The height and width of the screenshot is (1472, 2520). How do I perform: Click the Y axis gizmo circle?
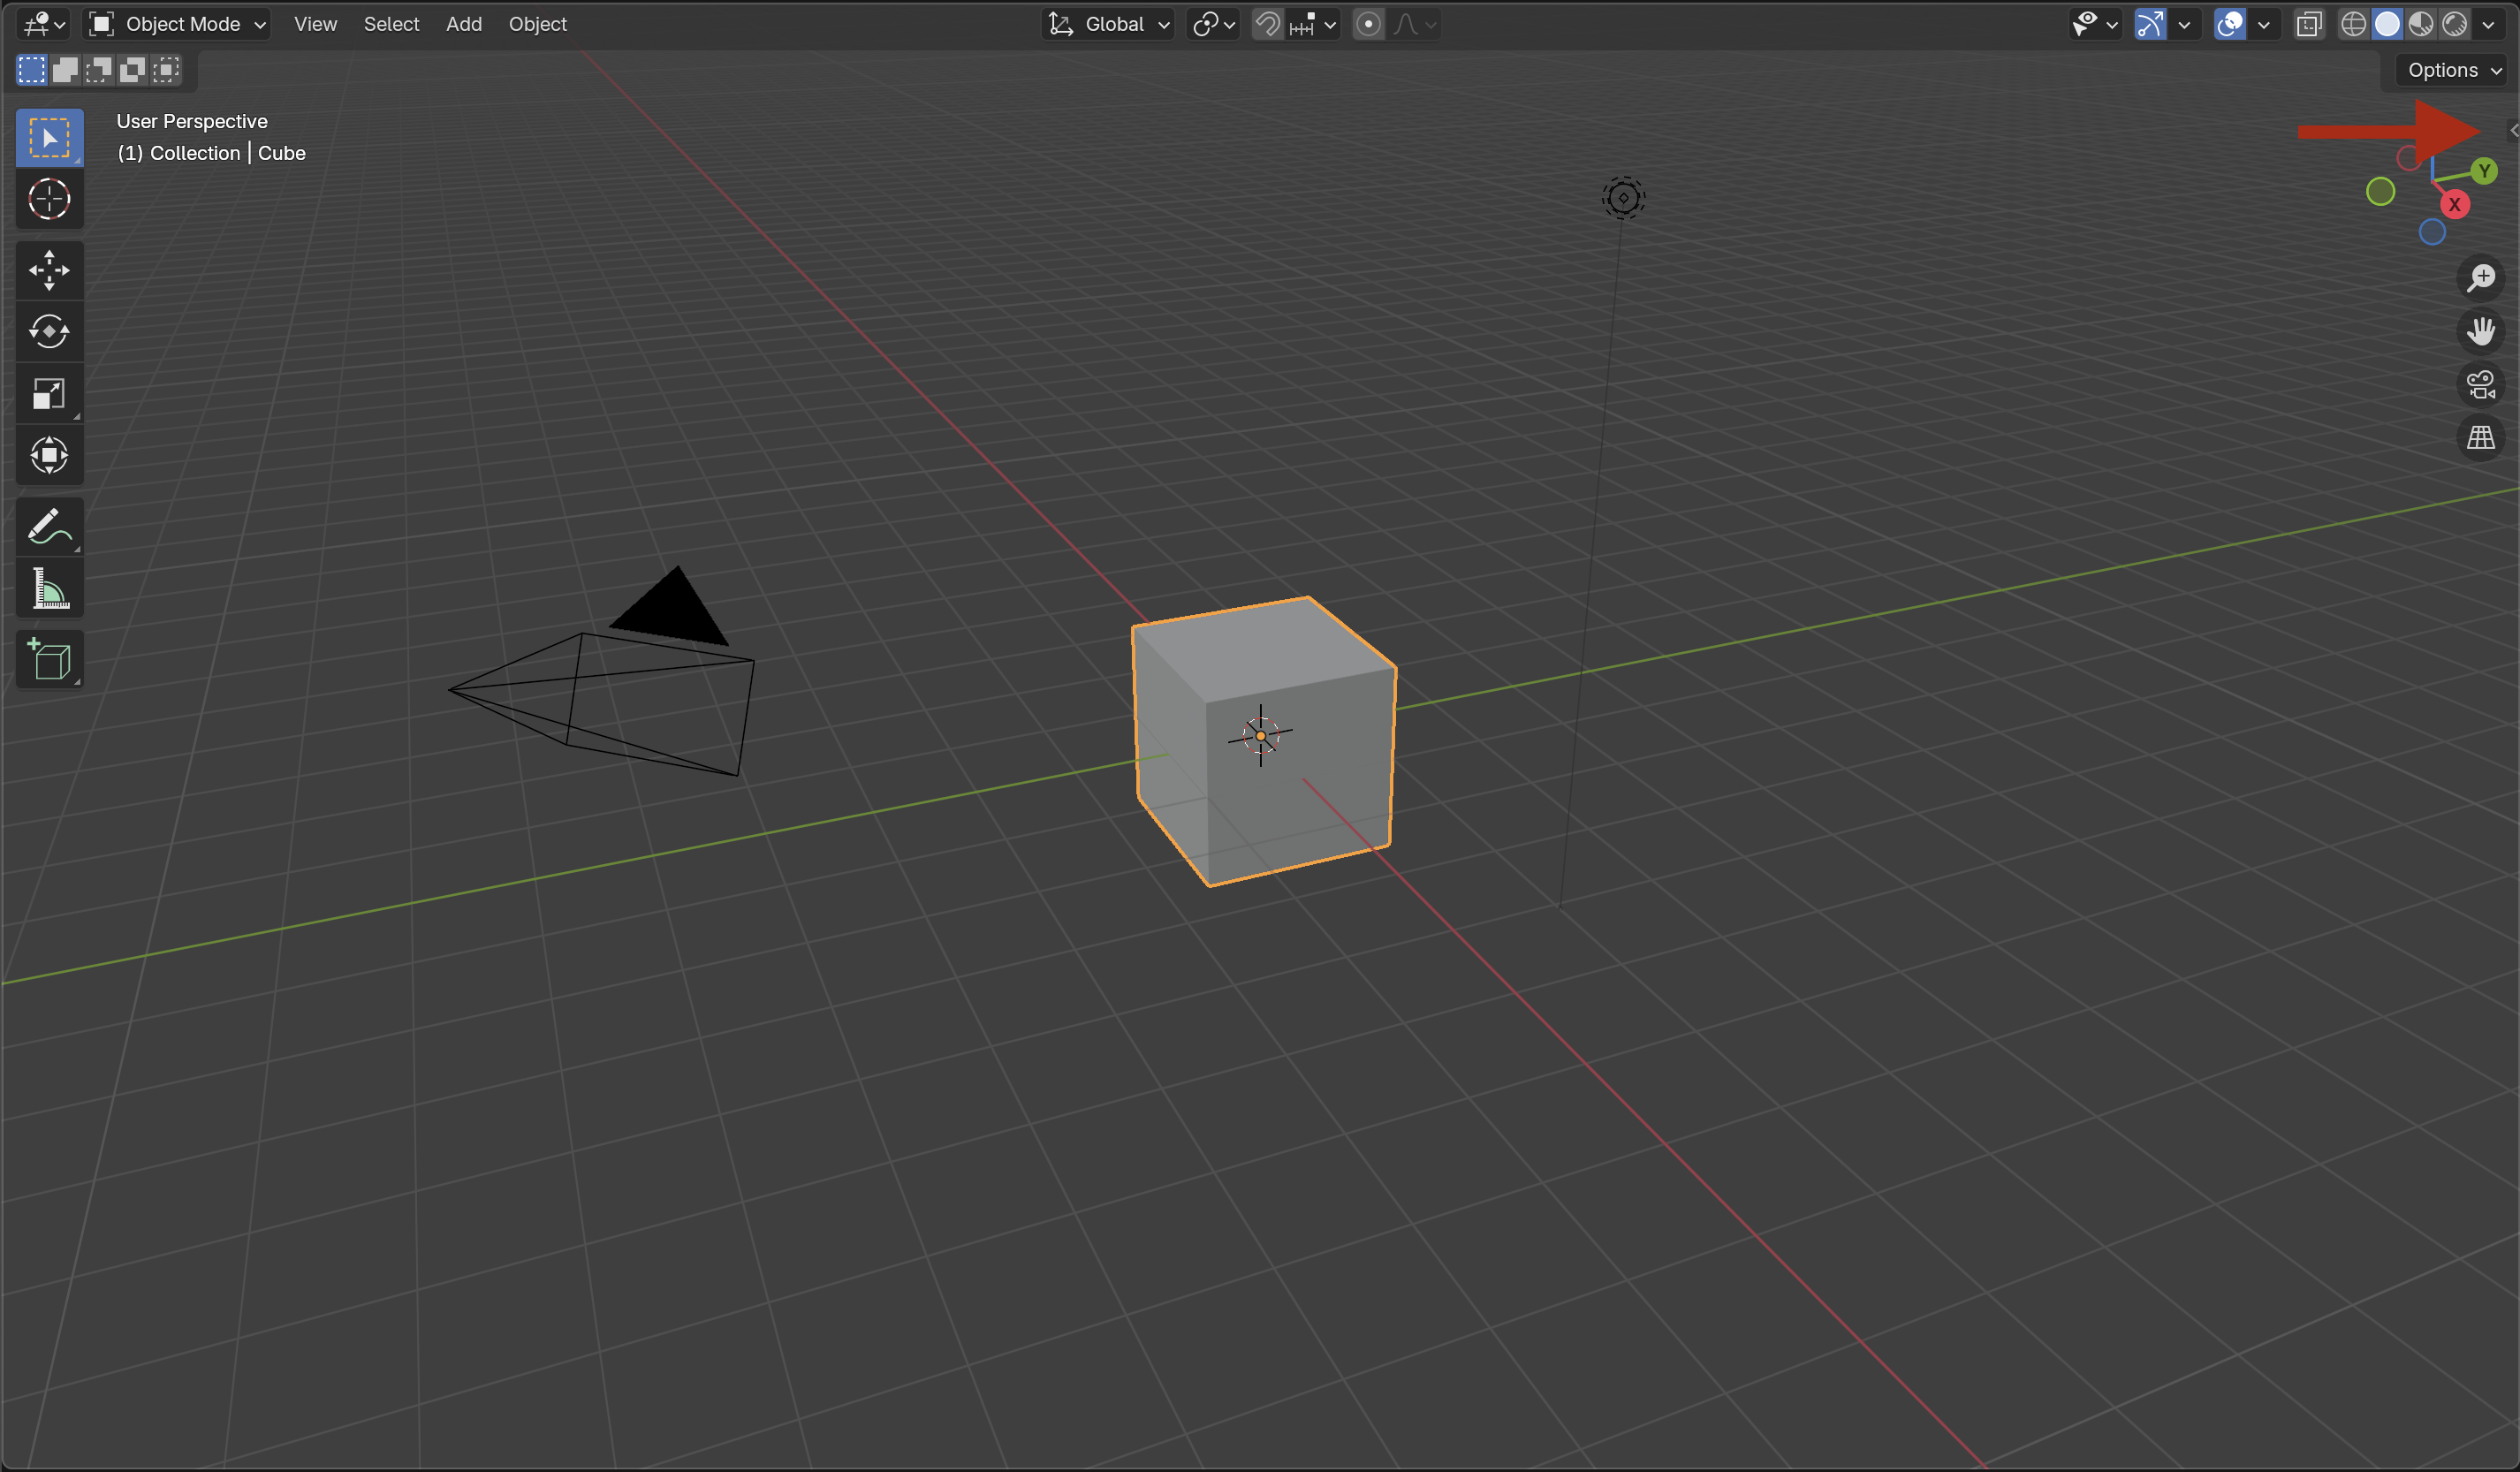2484,171
